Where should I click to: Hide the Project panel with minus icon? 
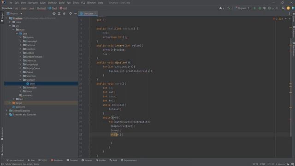[x=76, y=13]
